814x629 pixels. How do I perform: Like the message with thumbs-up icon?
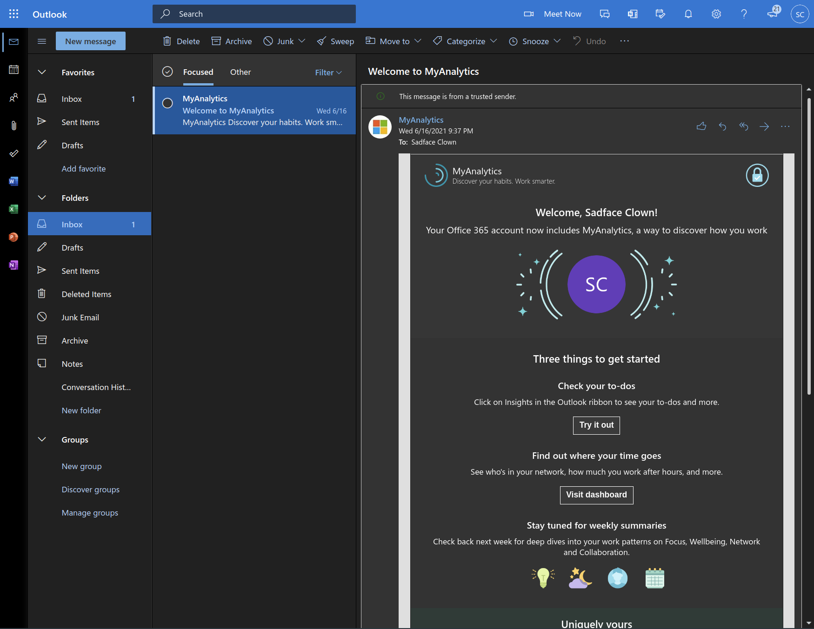[701, 126]
